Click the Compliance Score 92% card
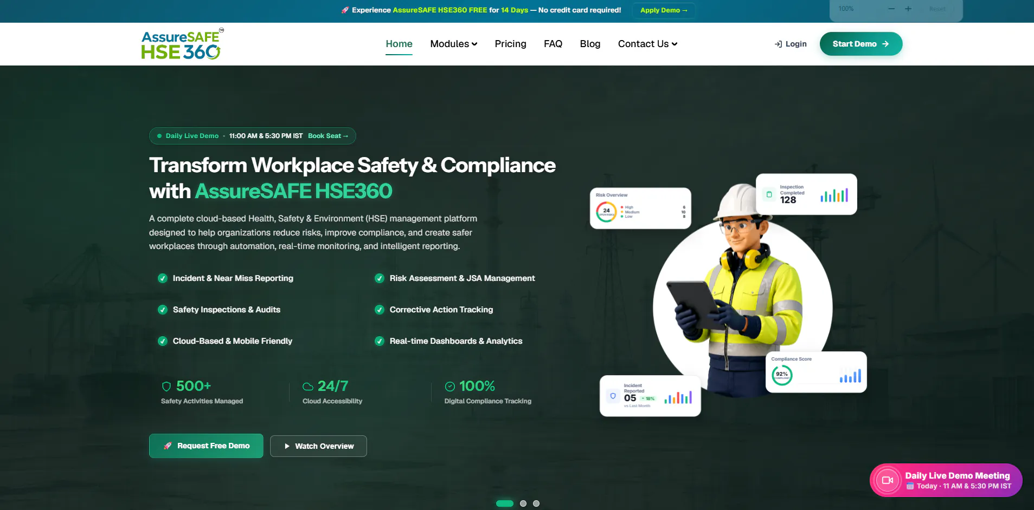The height and width of the screenshot is (510, 1034). pos(816,372)
